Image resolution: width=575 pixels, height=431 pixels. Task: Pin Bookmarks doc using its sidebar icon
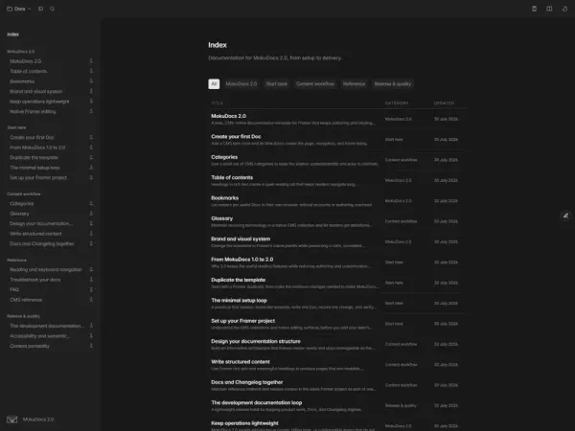(91, 81)
